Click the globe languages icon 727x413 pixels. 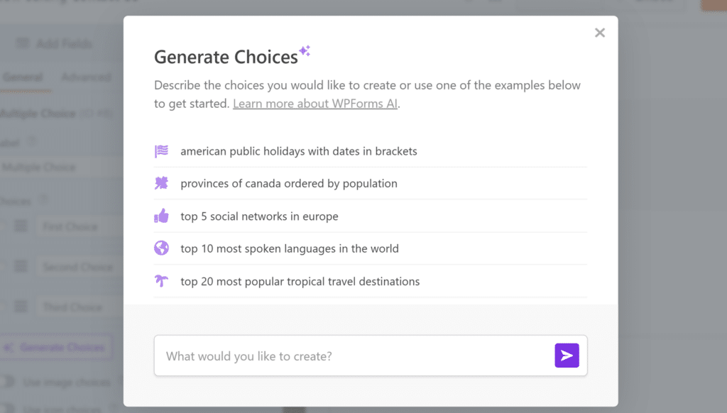coord(161,248)
